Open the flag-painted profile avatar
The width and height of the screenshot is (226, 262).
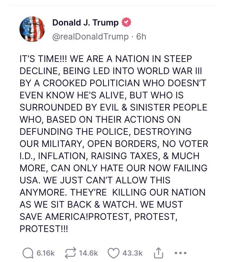(32, 29)
